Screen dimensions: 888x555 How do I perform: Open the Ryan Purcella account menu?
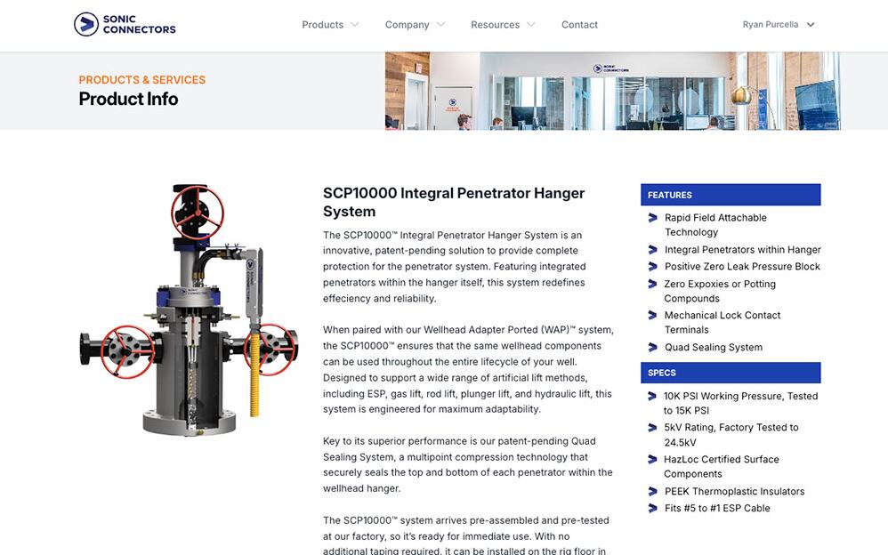click(x=779, y=25)
